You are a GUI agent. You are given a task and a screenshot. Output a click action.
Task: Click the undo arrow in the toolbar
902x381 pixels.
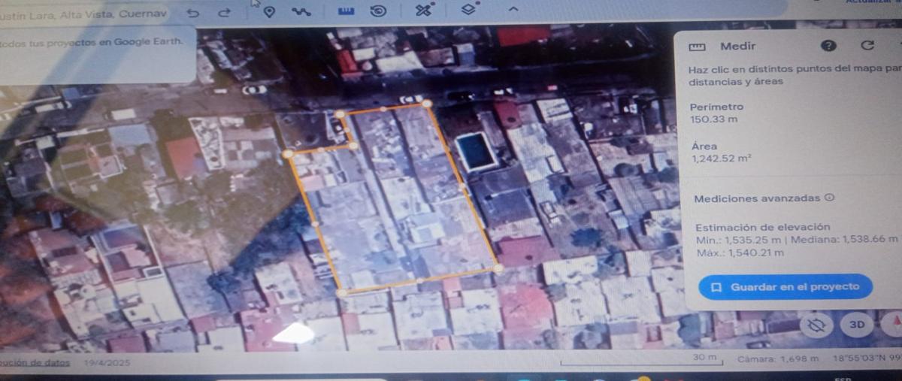[x=193, y=13]
